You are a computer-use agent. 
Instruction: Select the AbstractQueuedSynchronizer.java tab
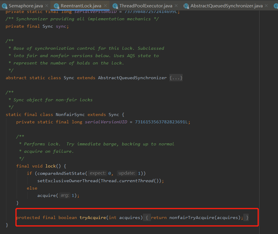tap(226, 6)
